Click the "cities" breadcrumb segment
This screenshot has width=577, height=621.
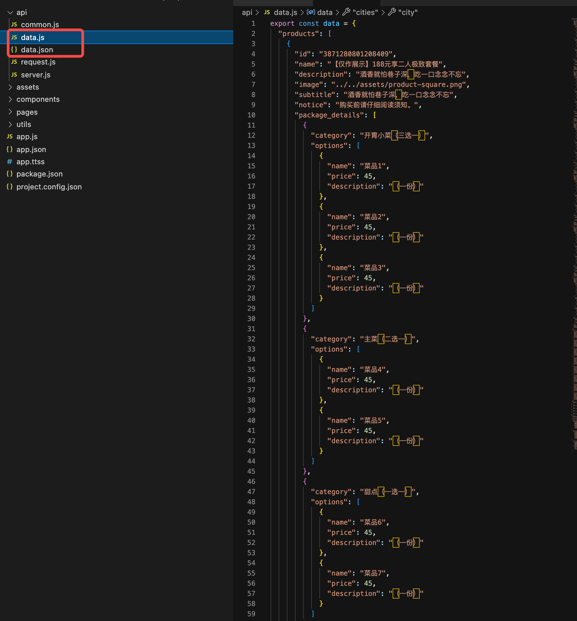click(x=365, y=13)
